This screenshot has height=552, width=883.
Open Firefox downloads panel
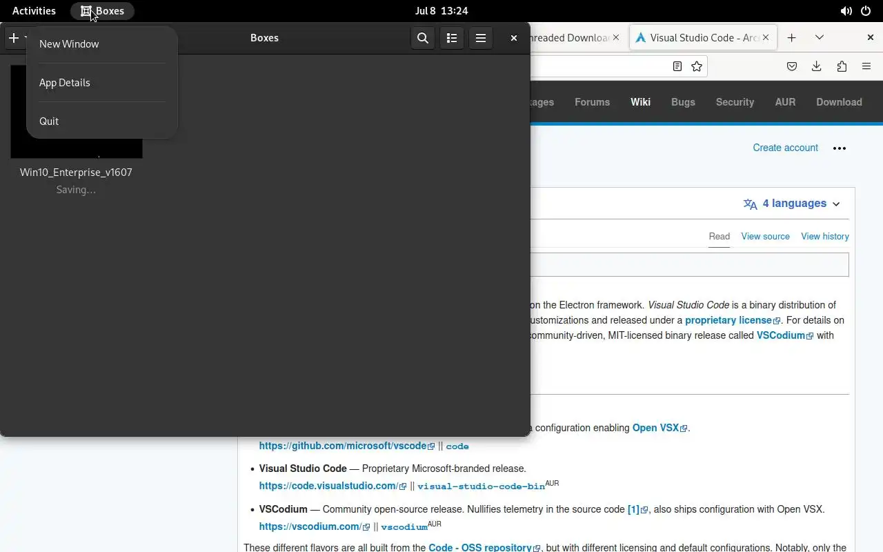pos(817,66)
